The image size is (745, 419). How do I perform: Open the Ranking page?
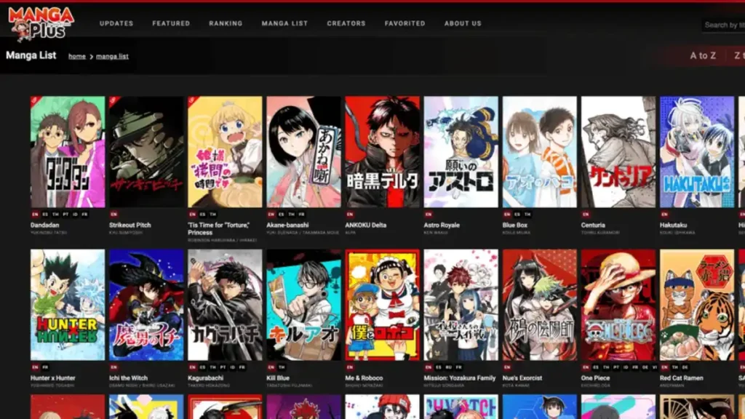pyautogui.click(x=226, y=23)
